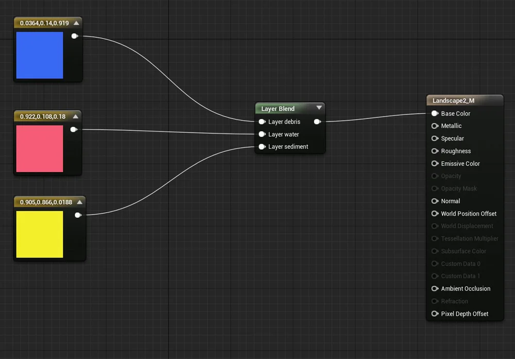The image size is (515, 359).
Task: Collapse the red constant node
Action: (x=77, y=116)
